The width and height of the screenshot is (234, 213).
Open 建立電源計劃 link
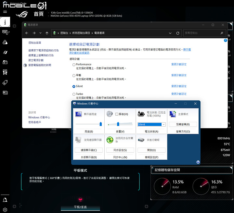point(36,60)
